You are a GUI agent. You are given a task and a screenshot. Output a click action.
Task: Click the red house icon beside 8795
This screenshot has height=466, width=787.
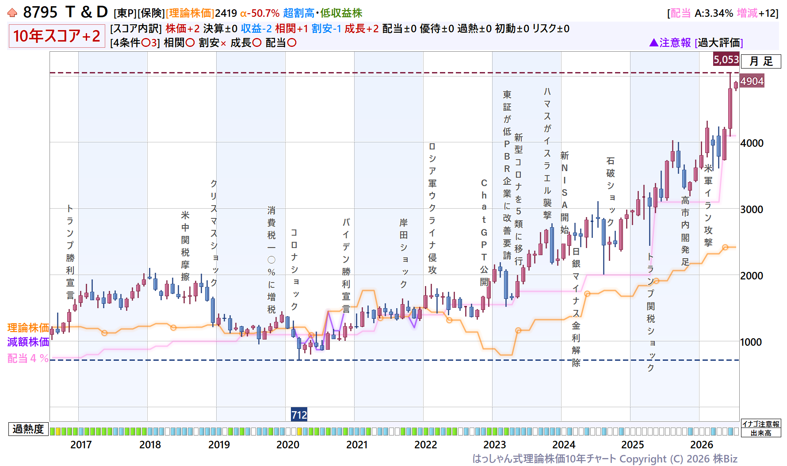click(12, 13)
